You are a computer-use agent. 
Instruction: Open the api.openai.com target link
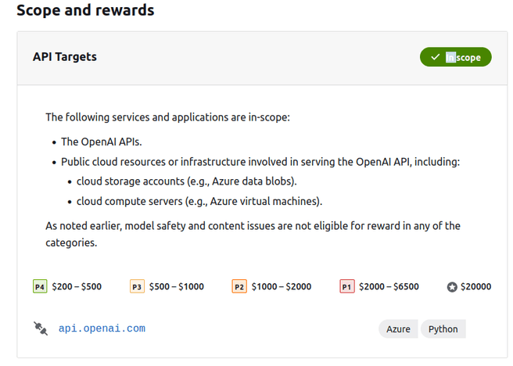click(102, 328)
